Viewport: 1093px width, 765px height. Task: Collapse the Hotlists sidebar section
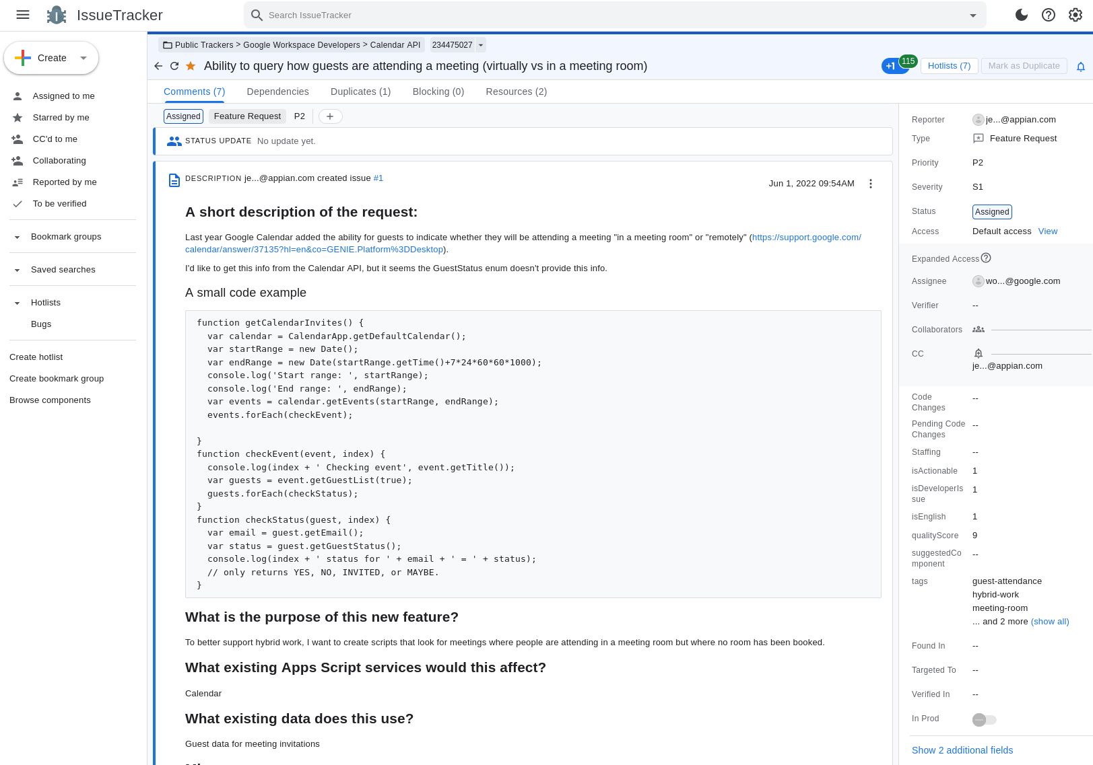pos(17,302)
